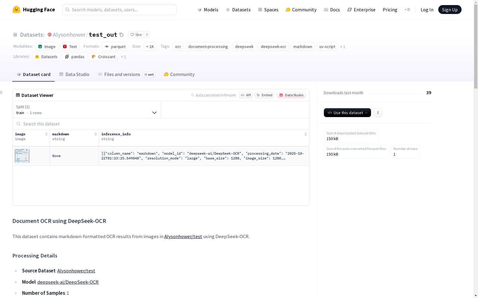Expand the +1 more tags
Screen dimensions: 478x298
(343, 46)
